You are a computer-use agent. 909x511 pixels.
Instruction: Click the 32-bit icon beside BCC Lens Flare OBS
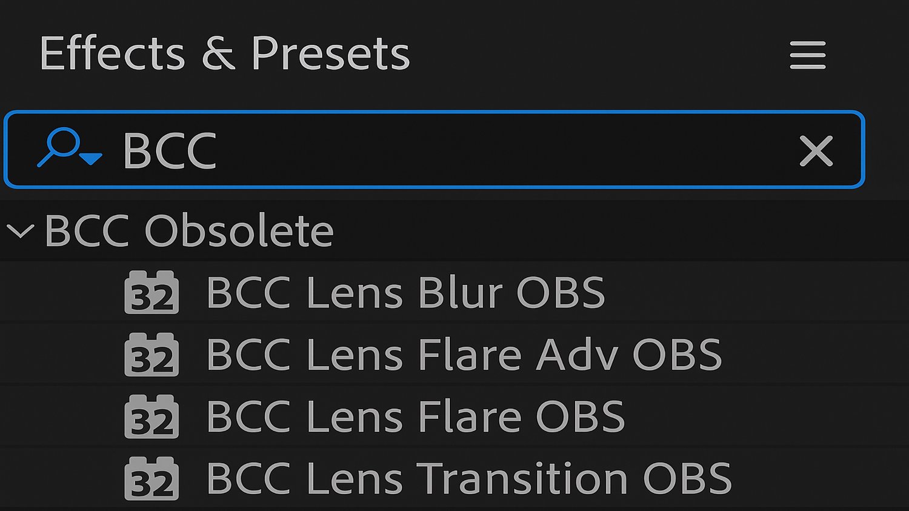[151, 417]
